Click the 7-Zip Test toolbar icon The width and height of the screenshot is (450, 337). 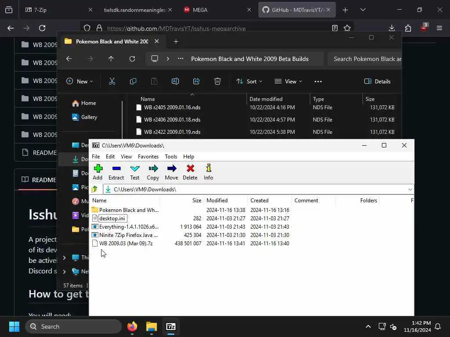tap(134, 172)
